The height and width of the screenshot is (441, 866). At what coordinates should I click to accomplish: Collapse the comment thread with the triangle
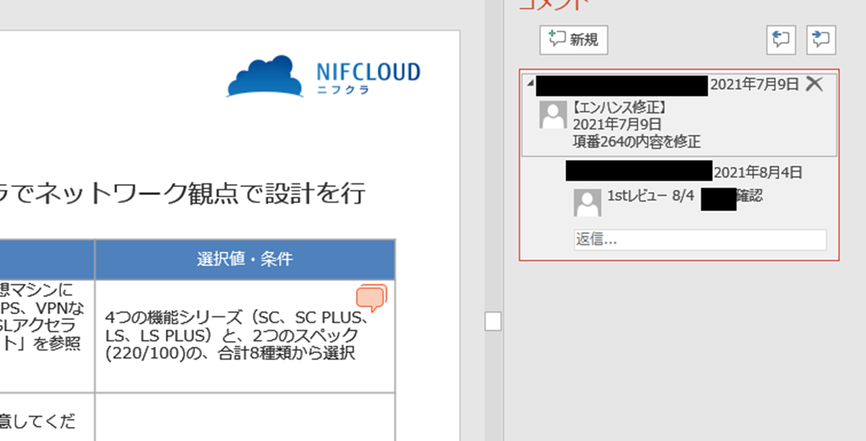point(529,84)
